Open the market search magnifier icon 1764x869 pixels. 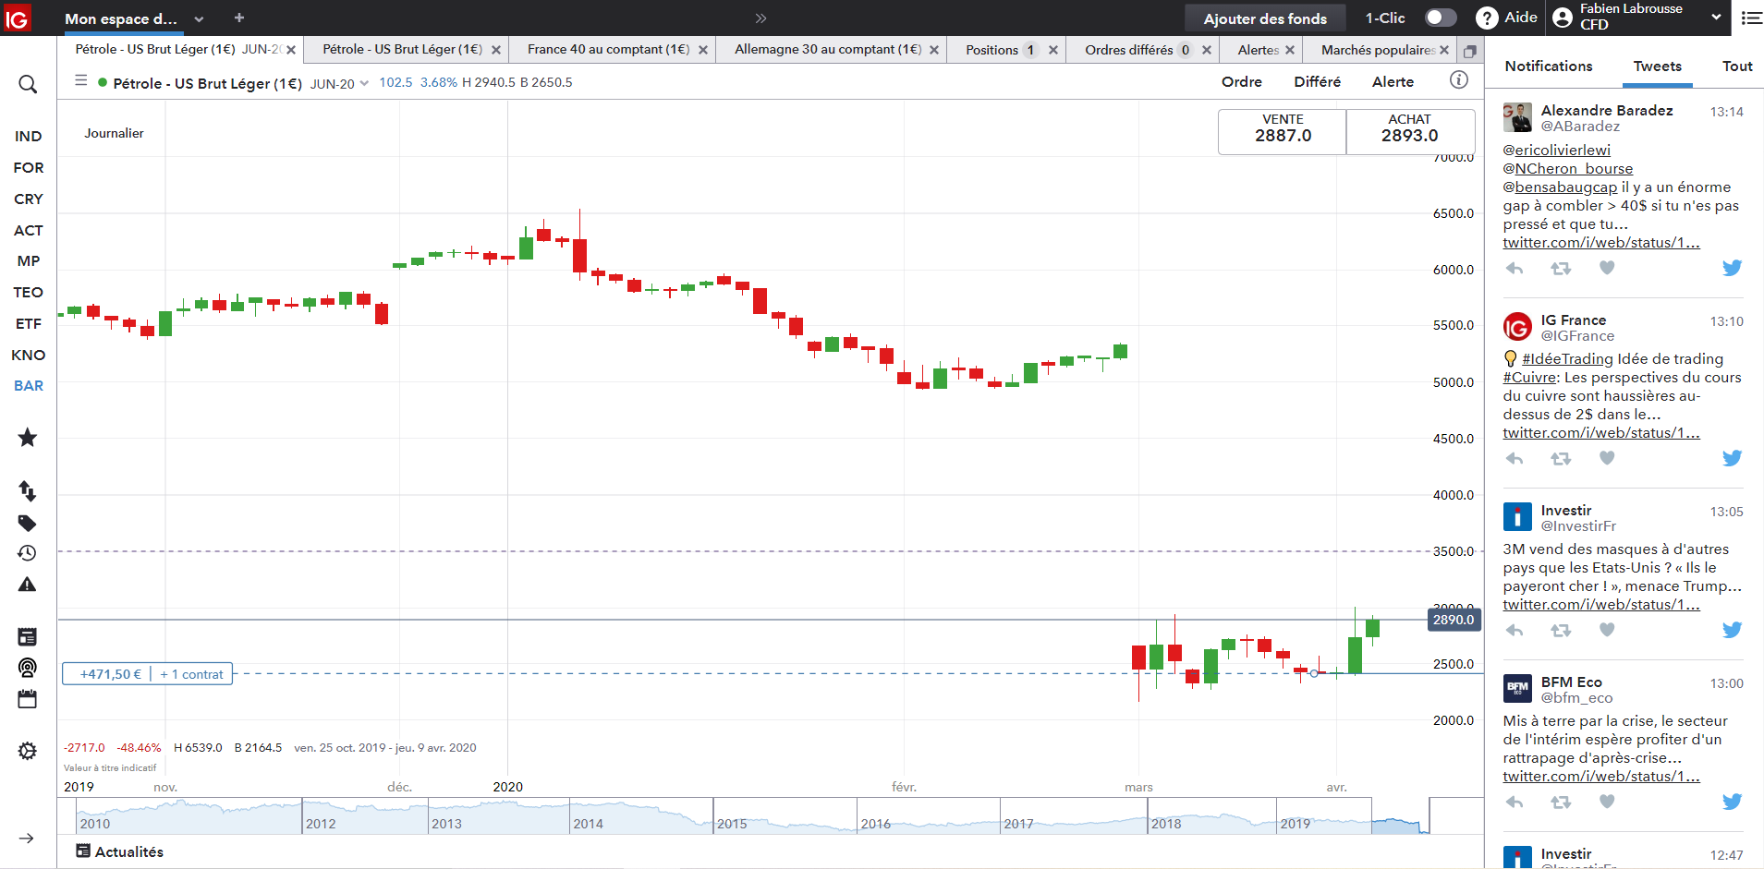(x=28, y=85)
